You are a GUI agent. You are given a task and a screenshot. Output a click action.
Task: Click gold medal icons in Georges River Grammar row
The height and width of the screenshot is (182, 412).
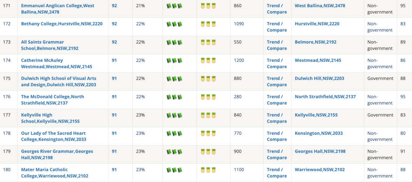[208, 152]
